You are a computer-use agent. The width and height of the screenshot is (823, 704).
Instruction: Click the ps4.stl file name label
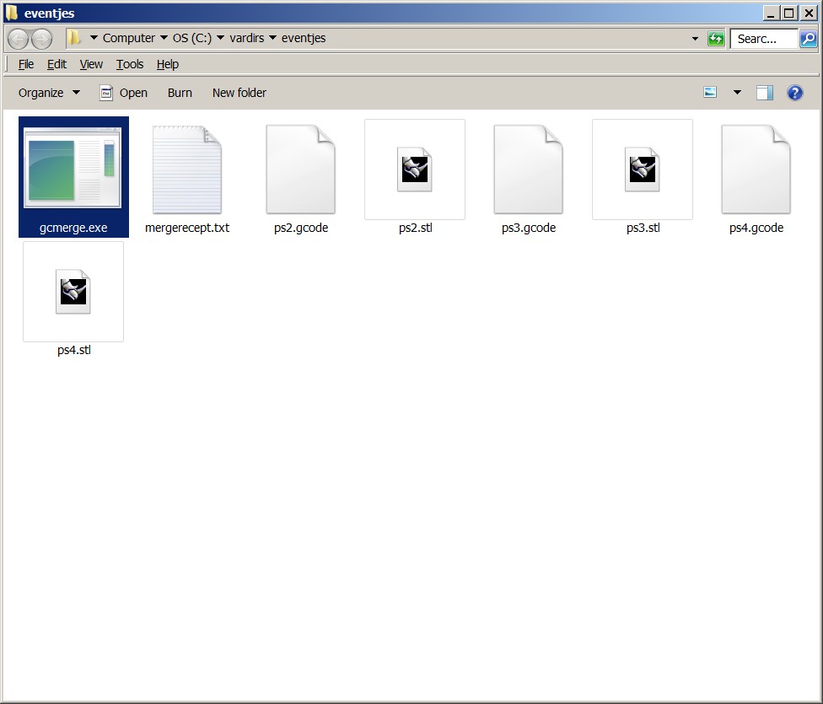point(73,350)
